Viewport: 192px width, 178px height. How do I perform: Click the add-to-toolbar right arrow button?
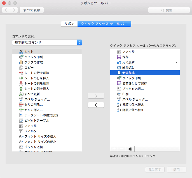[96, 96]
